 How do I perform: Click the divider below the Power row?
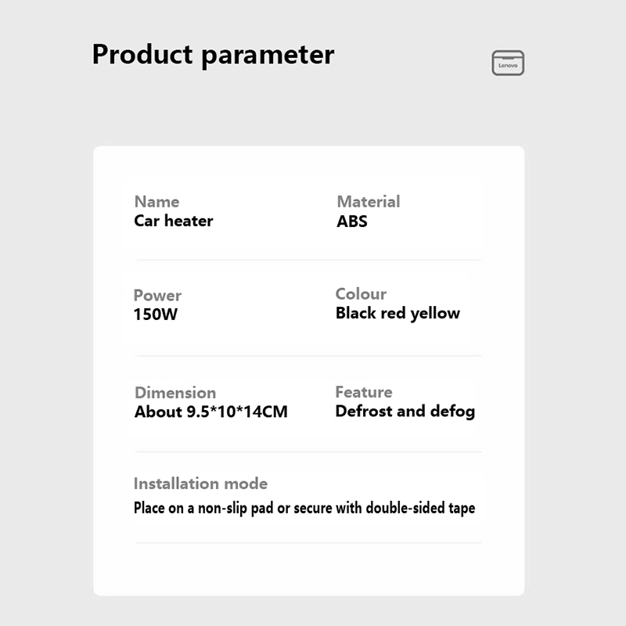tap(308, 356)
